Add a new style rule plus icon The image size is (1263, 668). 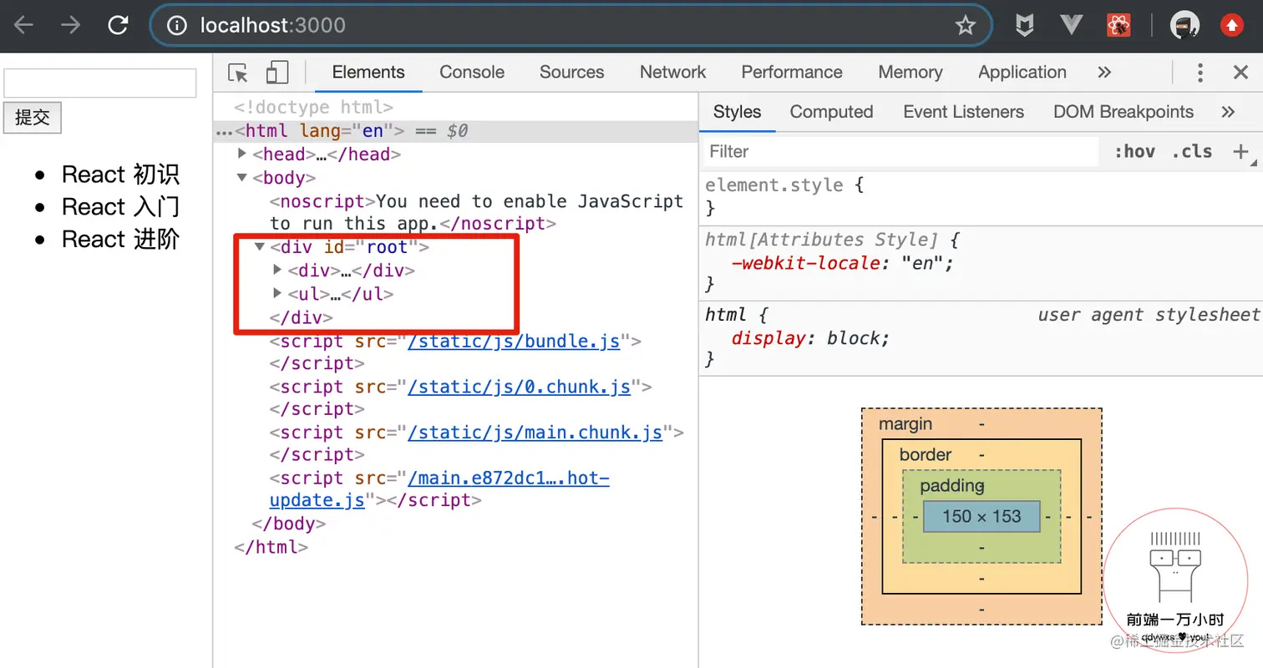click(x=1240, y=151)
